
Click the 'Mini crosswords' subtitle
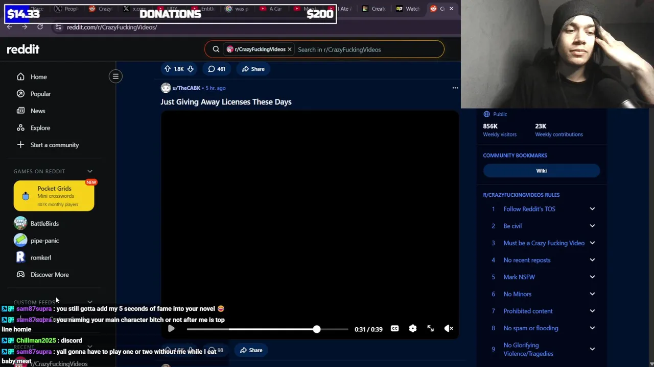pos(56,196)
